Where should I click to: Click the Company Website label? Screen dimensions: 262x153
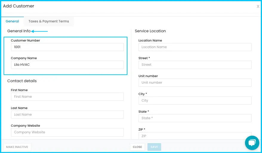tap(25, 126)
